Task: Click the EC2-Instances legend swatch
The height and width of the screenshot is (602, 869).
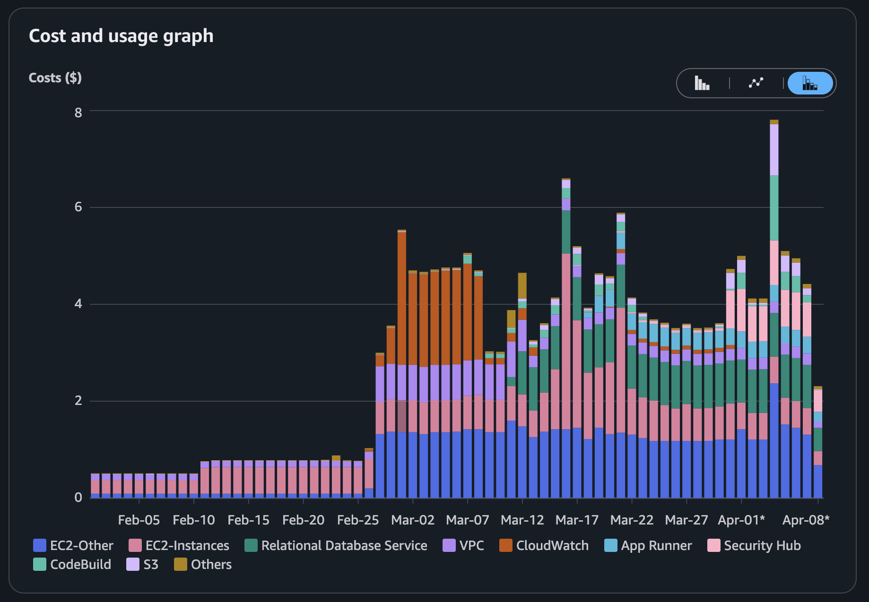Action: pyautogui.click(x=135, y=545)
